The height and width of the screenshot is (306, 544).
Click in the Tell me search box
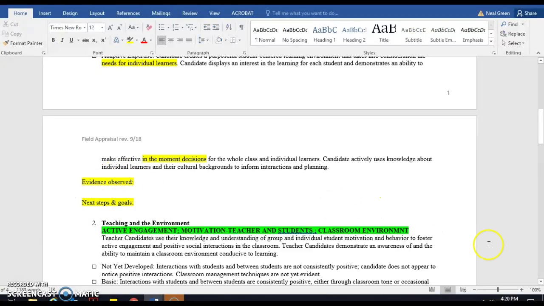click(305, 13)
